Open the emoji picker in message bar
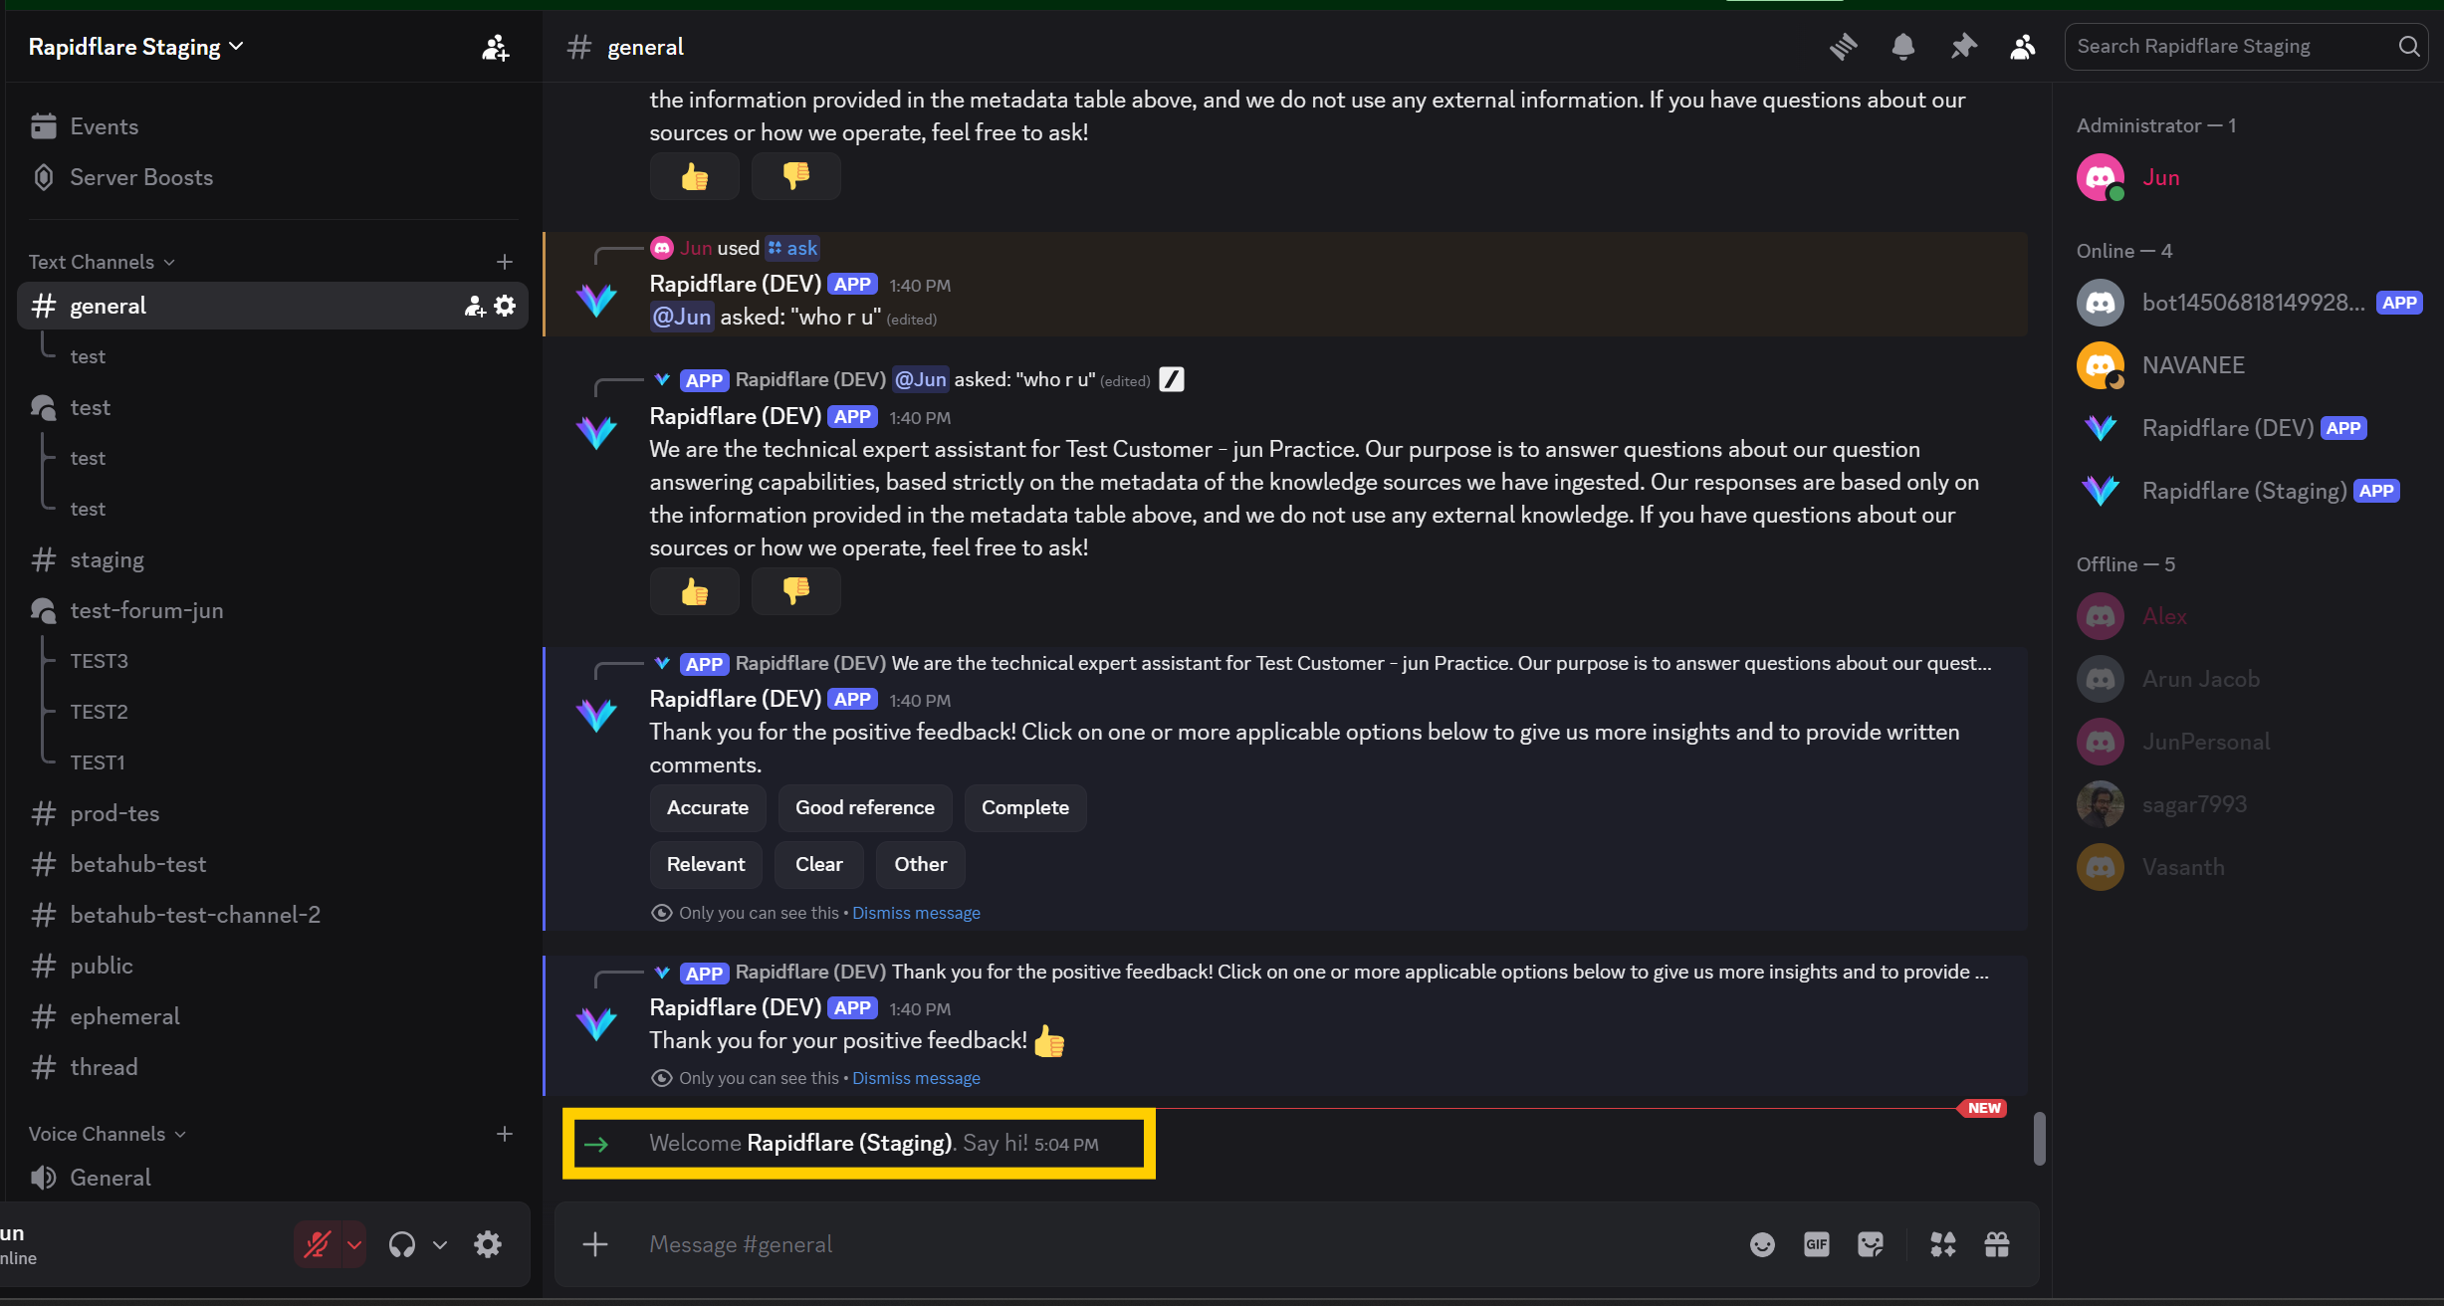 1762,1244
